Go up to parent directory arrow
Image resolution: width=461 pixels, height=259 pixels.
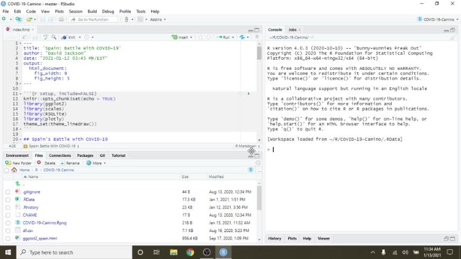17,183
